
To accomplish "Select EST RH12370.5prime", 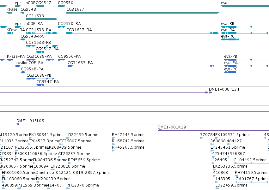I will coord(83,185).
